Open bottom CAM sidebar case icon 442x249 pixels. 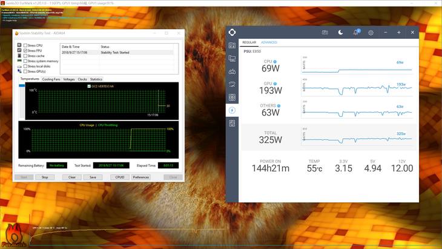pyautogui.click(x=232, y=123)
